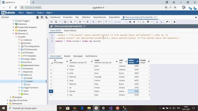
Task: Click the meslek column header
Action: [x=145, y=61]
